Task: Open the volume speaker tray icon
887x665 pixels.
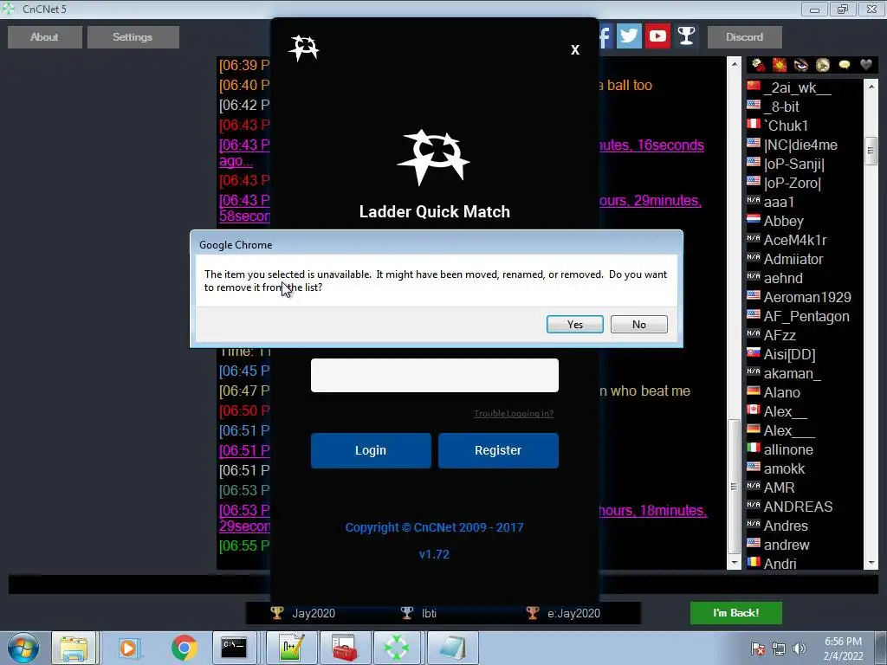Action: (x=800, y=649)
